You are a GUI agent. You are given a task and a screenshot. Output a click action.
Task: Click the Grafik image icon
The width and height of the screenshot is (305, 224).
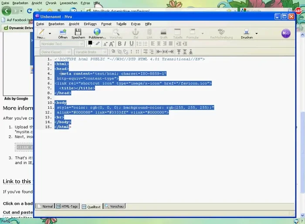pyautogui.click(x=163, y=34)
